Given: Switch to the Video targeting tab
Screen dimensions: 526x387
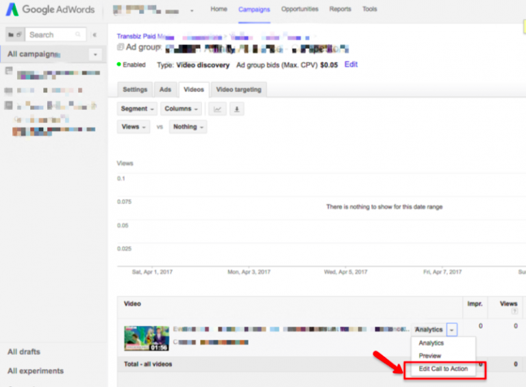Looking at the screenshot, I should pos(238,90).
